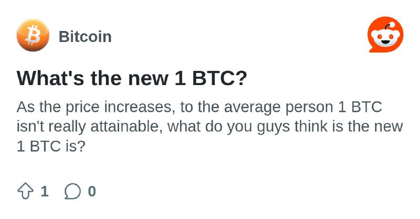This screenshot has width=420, height=219.
Task: Open the post titled What's the new 1 BTC?
Action: click(x=132, y=78)
